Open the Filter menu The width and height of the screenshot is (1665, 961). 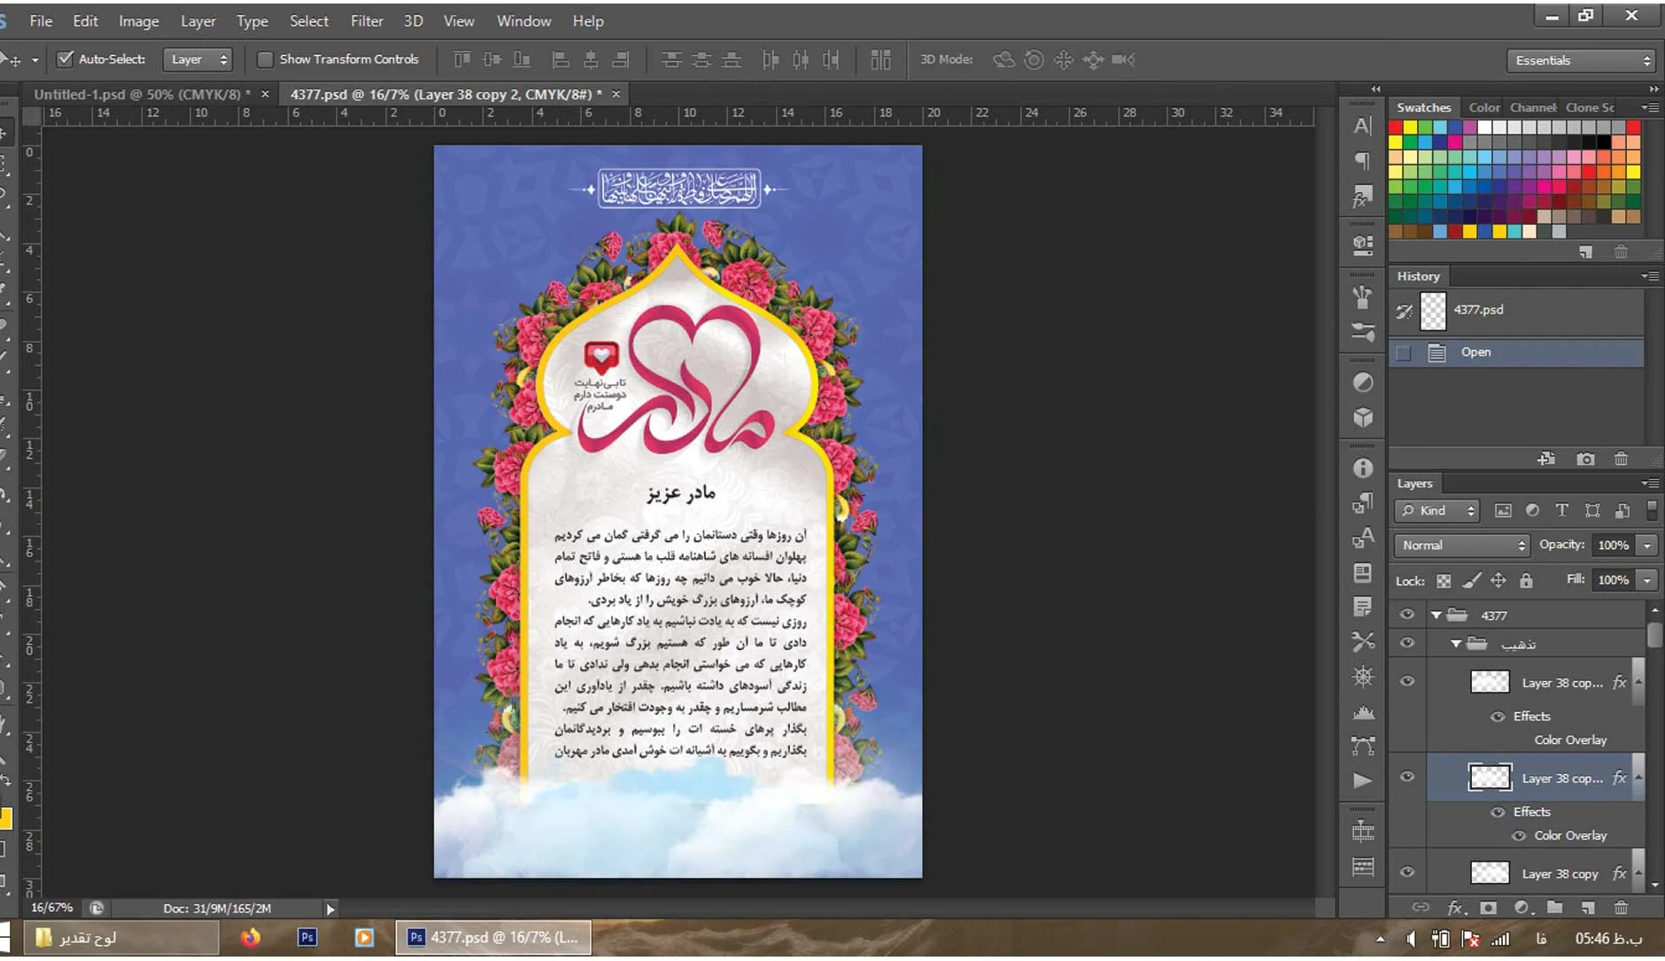click(x=367, y=20)
